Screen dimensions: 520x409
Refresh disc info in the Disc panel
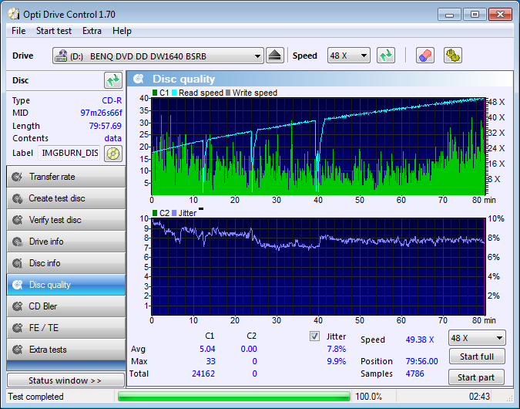pyautogui.click(x=113, y=80)
